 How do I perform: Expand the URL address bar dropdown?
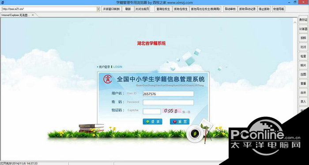(98, 9)
